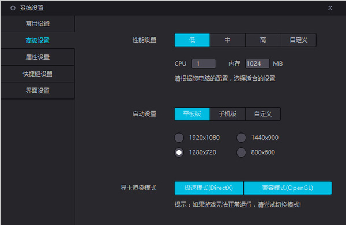
Task: Set performance to 低
Action: pyautogui.click(x=192, y=40)
